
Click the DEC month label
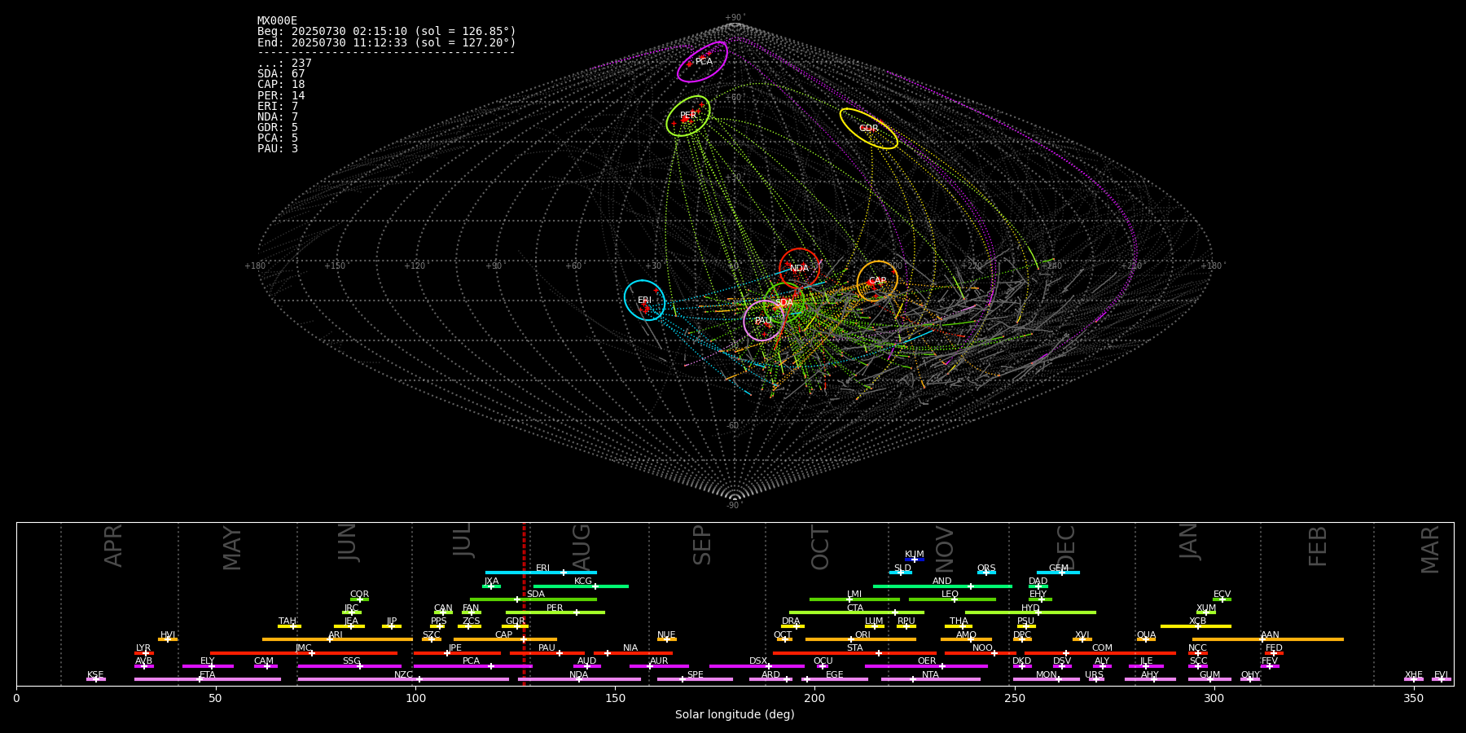pos(1066,547)
